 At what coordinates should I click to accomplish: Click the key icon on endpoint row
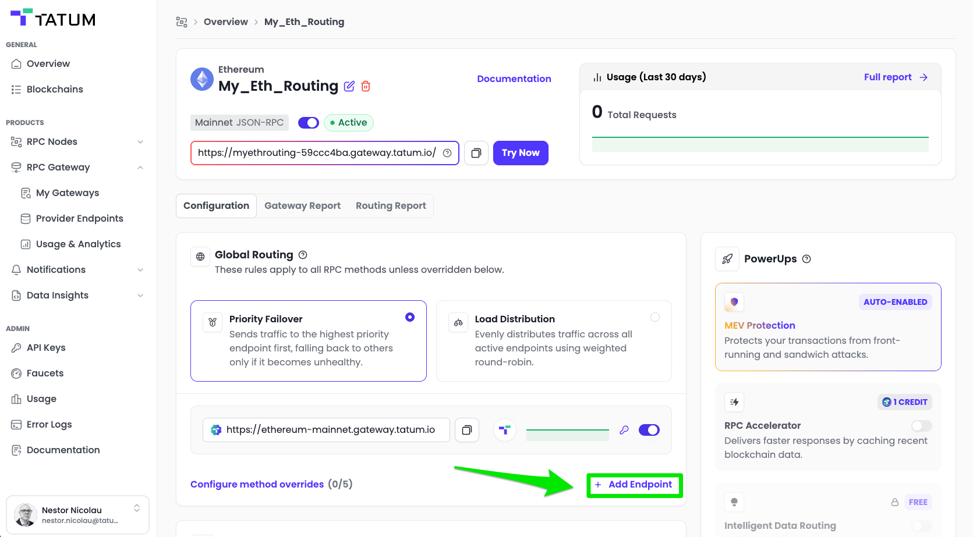[624, 430]
